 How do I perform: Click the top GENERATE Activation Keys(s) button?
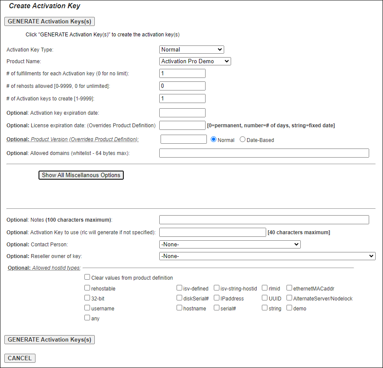[x=49, y=21]
